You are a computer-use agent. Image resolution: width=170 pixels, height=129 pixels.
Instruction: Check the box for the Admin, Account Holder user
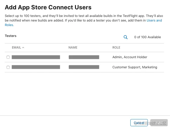click(8, 57)
